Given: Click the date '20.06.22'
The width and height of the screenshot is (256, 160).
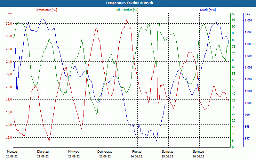Looking at the screenshot, I should [12, 156].
